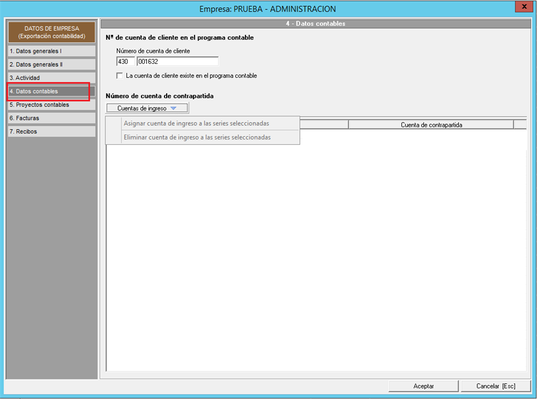Screen dimensions: 537x399
Task: Choose Eliminar cuenta de ingreso option
Action: tap(197, 137)
